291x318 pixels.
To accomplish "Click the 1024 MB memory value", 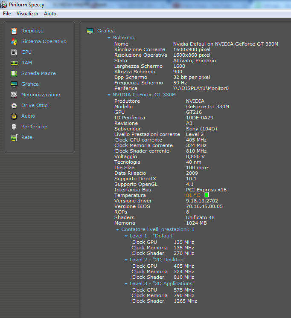I will 197,223.
